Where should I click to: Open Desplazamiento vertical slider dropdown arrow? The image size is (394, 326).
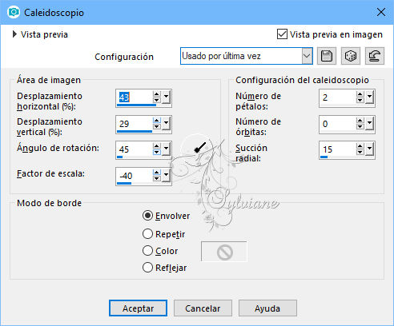(166, 123)
